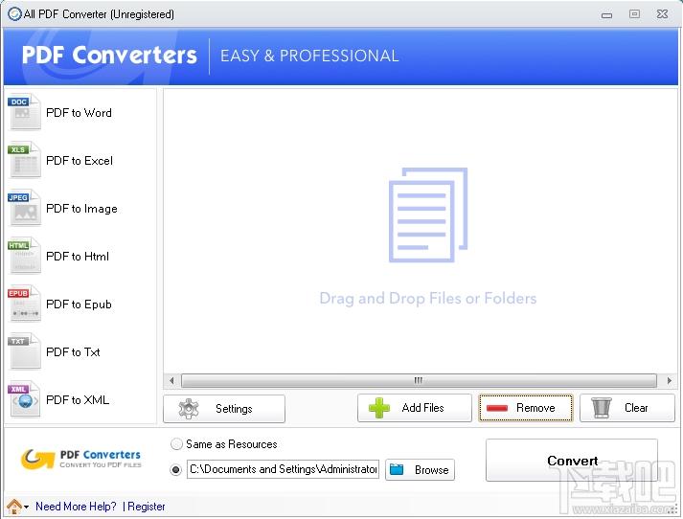
Task: Click the left arrow of the horizontal scrollbar
Action: [171, 380]
